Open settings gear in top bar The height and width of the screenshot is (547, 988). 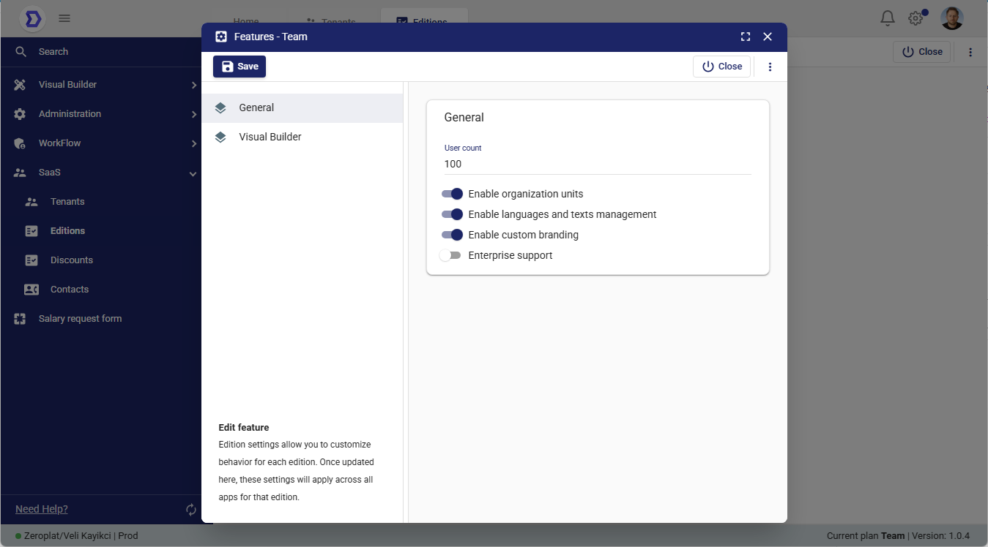click(x=915, y=18)
